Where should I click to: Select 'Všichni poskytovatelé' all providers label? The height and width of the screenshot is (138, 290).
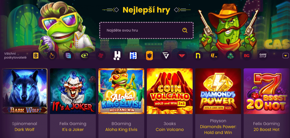pos(15,56)
